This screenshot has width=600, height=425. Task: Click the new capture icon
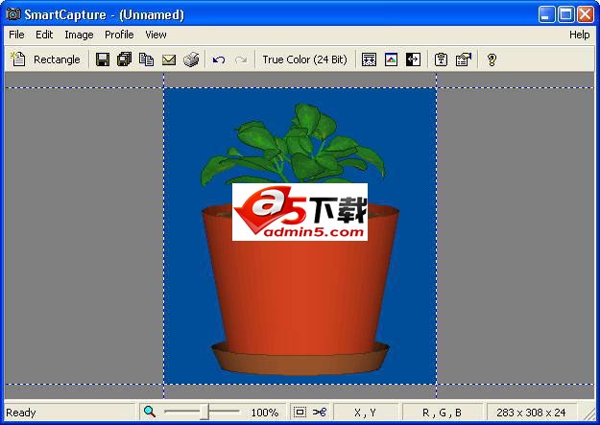17,59
